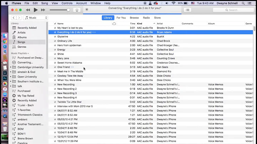This screenshot has width=257, height=144.
Task: Sort by the Name column header
Action: click(x=84, y=24)
